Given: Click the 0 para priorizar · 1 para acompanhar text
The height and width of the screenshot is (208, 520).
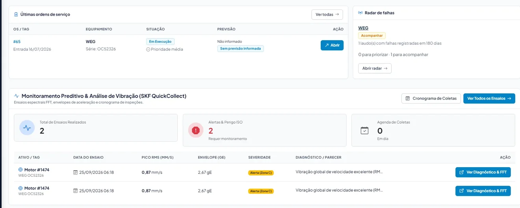Looking at the screenshot, I should coord(393,55).
